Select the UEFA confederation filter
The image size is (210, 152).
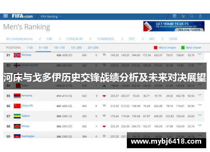pyautogui.click(x=173, y=39)
